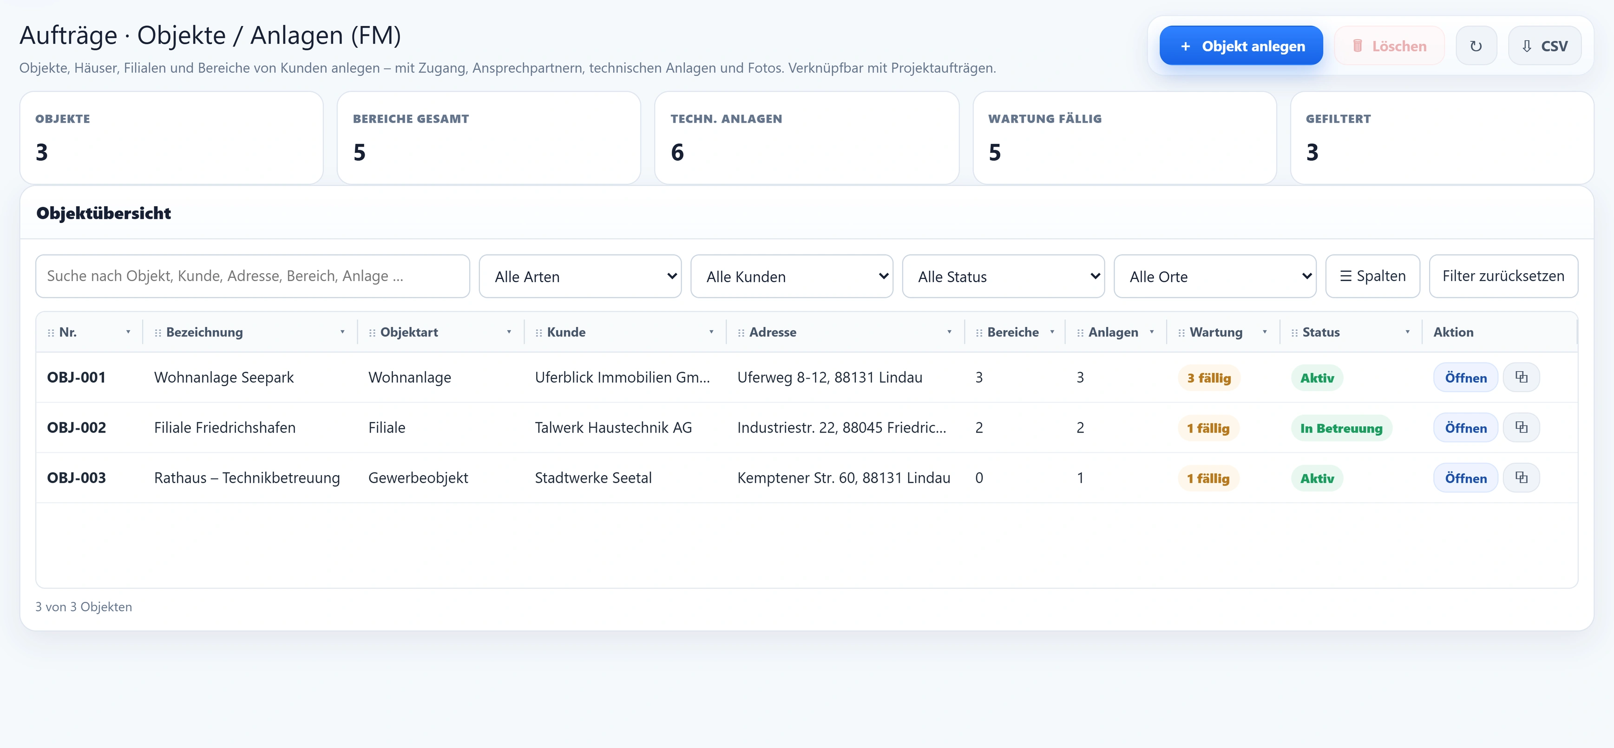Click the '1 fällig' badge for OBJ-002
The height and width of the screenshot is (748, 1614).
tap(1208, 428)
